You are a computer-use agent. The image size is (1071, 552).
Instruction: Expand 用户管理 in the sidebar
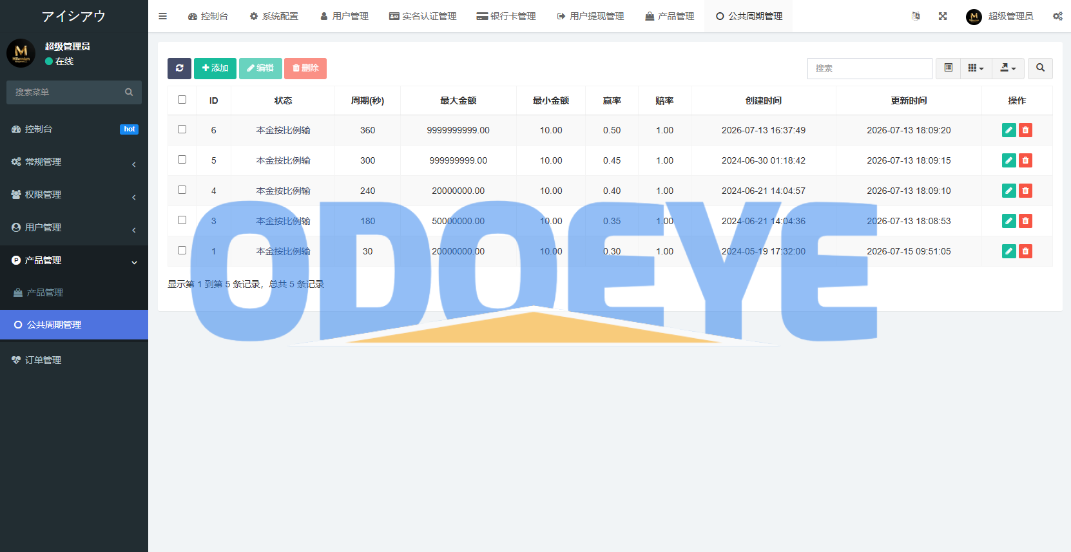[x=74, y=228]
